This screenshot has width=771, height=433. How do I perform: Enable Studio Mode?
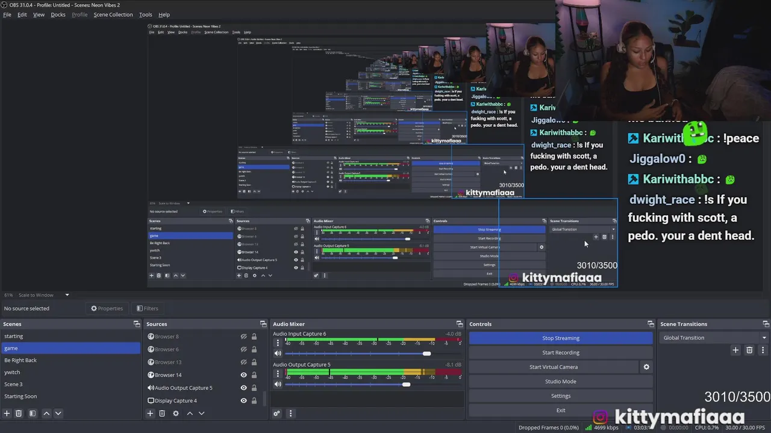561,381
